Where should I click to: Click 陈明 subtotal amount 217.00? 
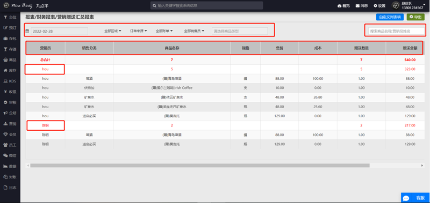410,125
